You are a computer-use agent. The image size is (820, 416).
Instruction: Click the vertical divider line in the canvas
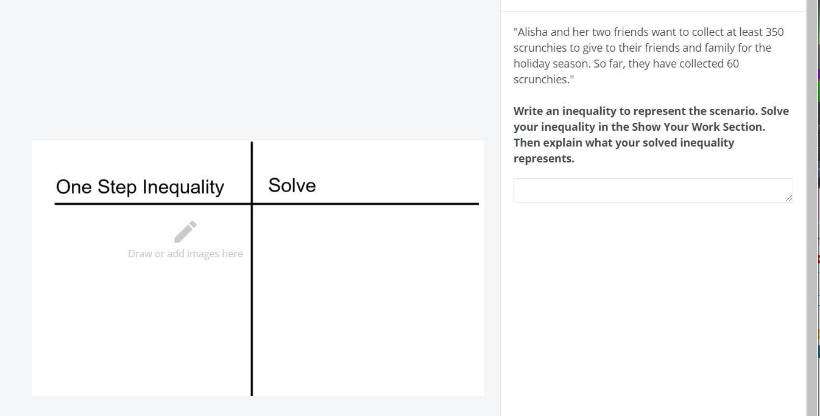[252, 304]
